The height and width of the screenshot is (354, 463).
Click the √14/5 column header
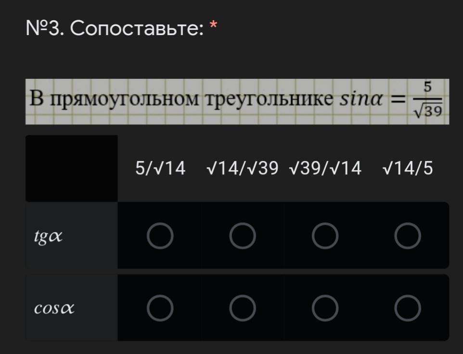click(x=408, y=169)
